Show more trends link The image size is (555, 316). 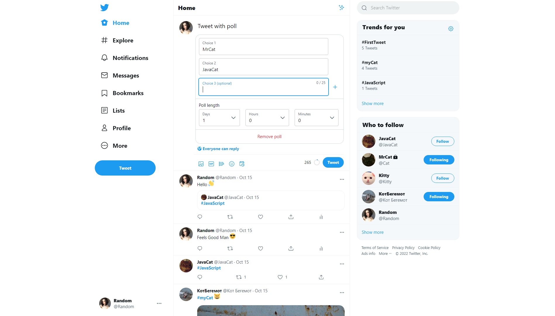tap(372, 104)
